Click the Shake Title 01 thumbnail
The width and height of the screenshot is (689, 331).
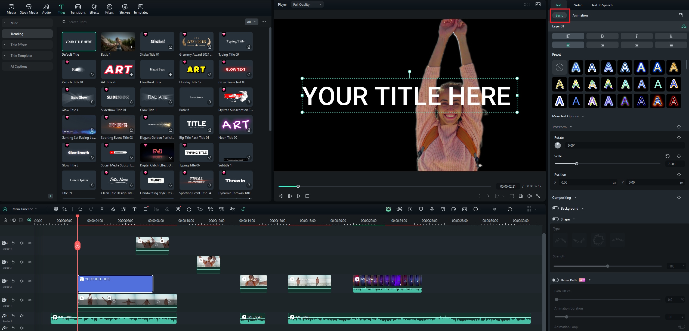point(157,41)
